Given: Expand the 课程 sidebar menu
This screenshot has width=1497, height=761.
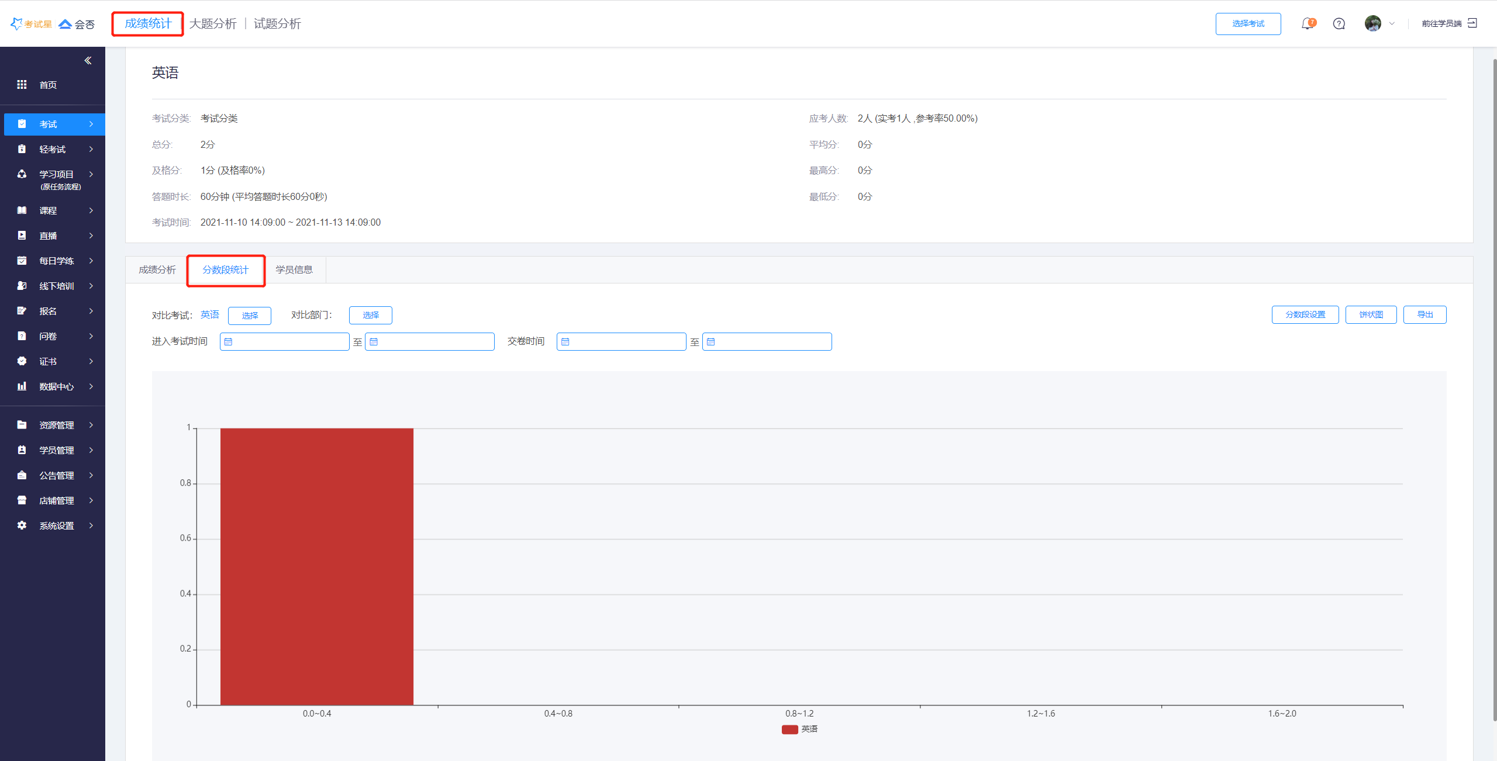Looking at the screenshot, I should point(56,210).
